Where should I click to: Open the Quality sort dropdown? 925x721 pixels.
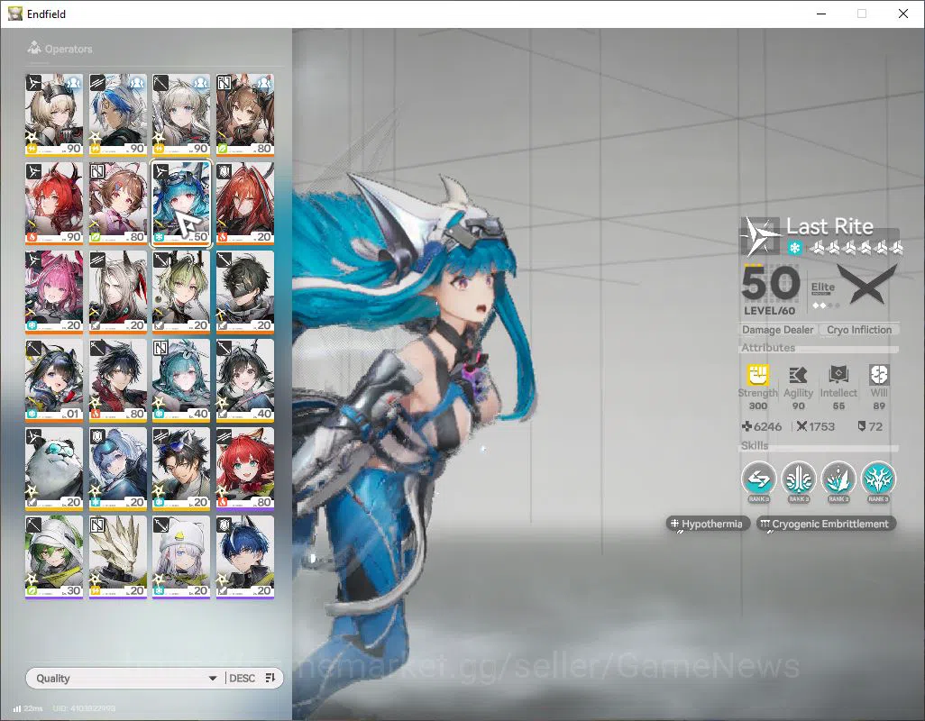125,678
